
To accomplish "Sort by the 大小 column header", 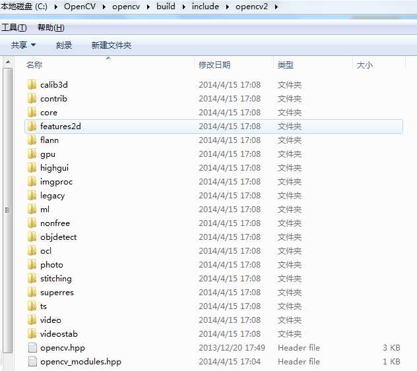I will (x=365, y=65).
